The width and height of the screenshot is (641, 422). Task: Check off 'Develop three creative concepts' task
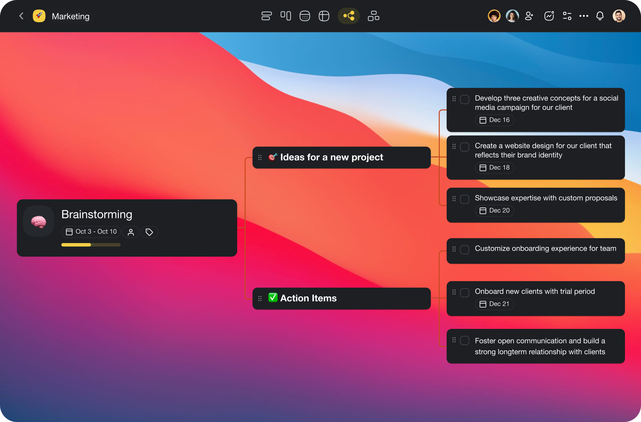pyautogui.click(x=464, y=99)
